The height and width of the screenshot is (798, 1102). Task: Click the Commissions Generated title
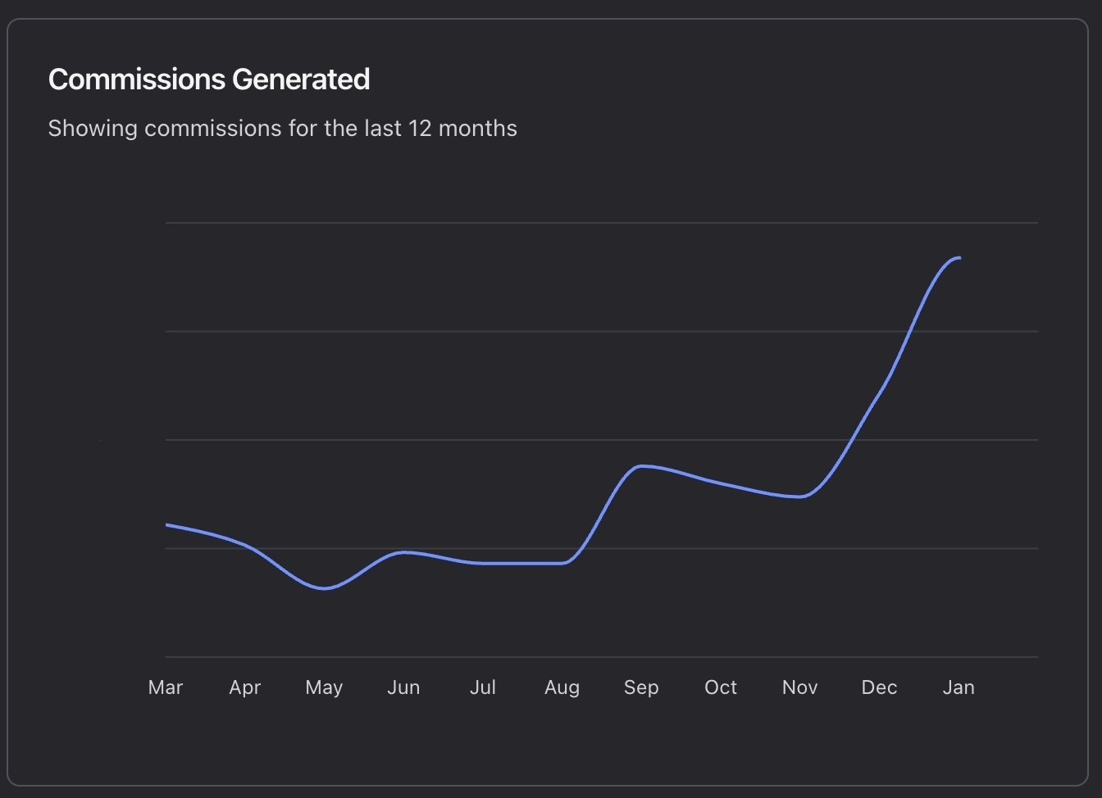(x=209, y=79)
